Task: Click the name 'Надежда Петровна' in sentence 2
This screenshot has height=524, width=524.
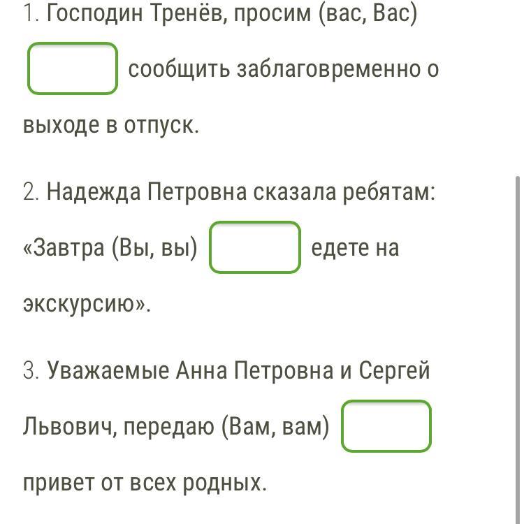Action: tap(147, 192)
